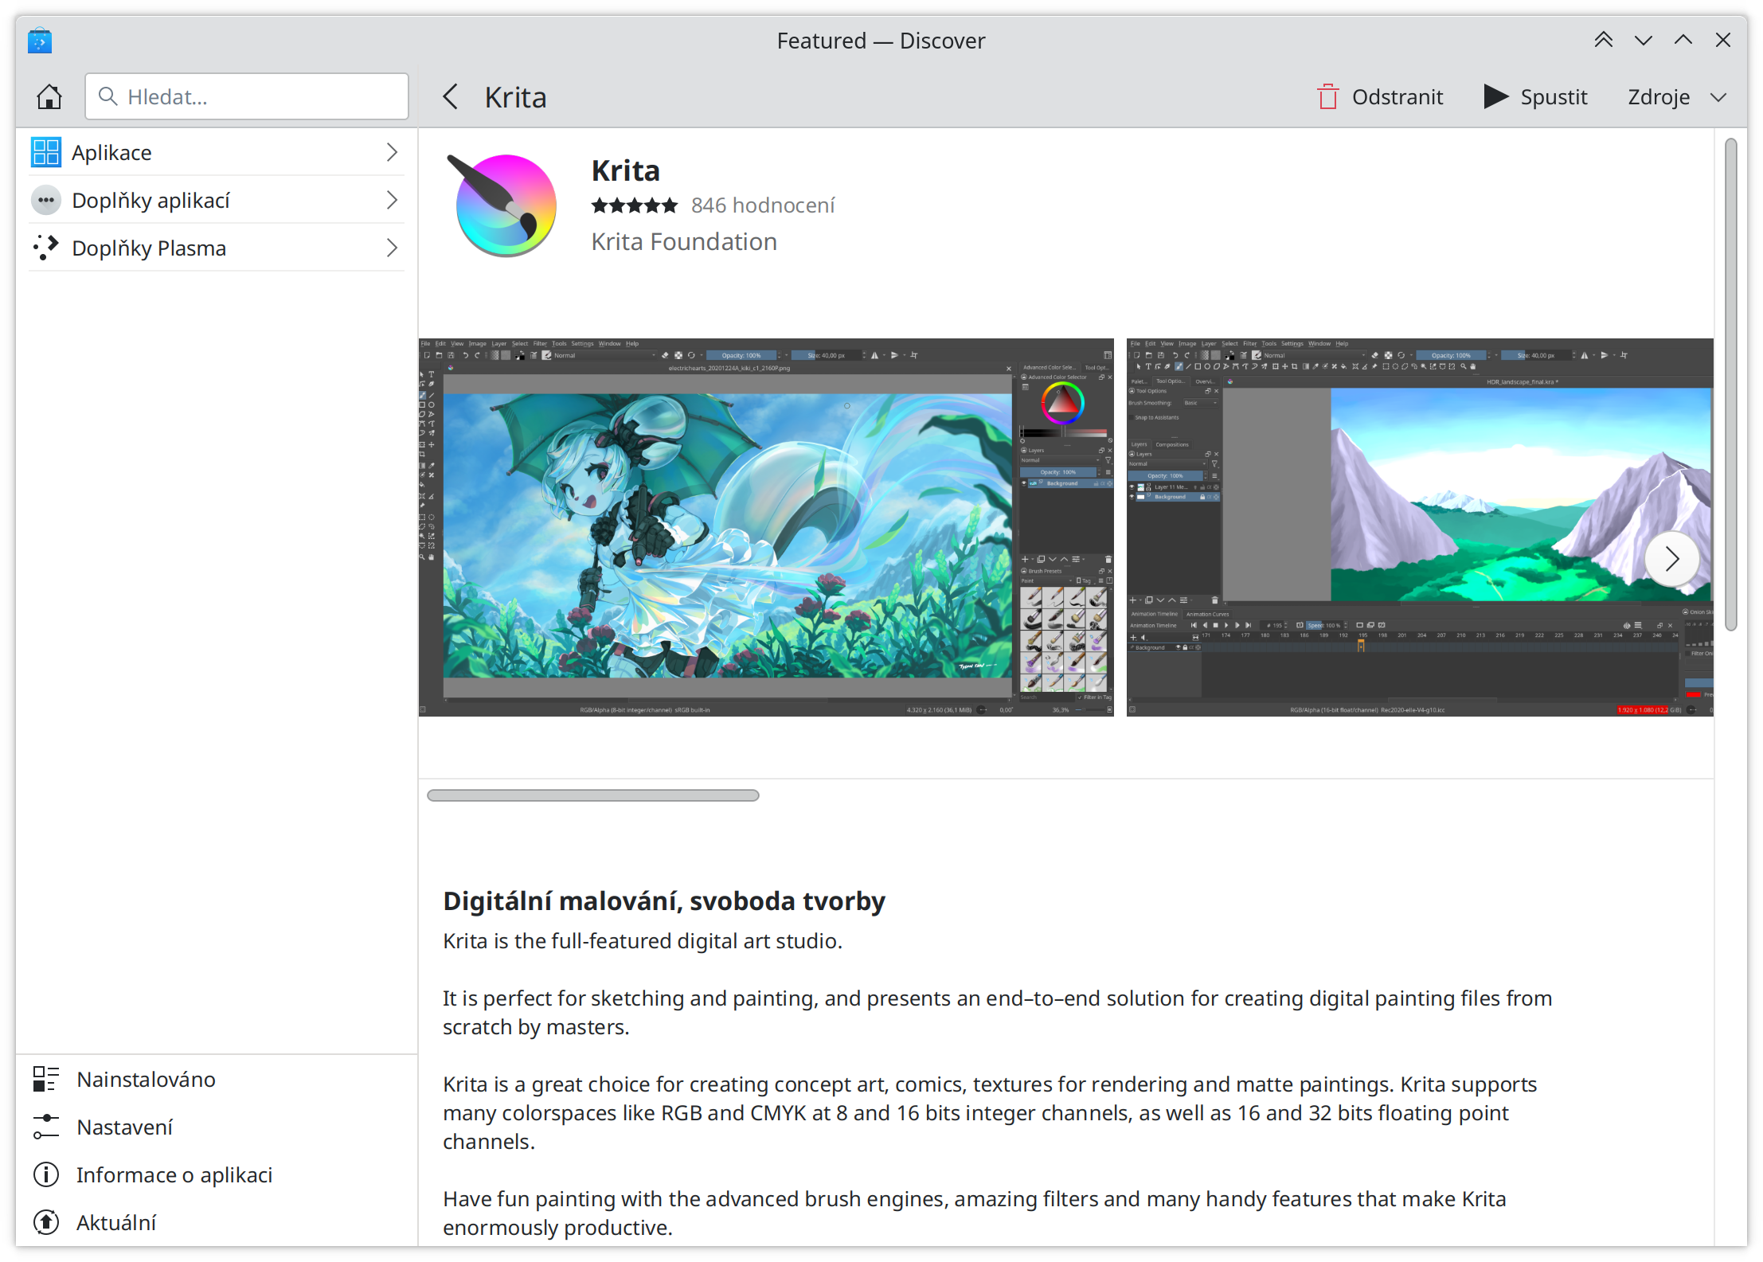Open the Nainstalováno page
Image resolution: width=1763 pixels, height=1262 pixels.
(216, 1080)
